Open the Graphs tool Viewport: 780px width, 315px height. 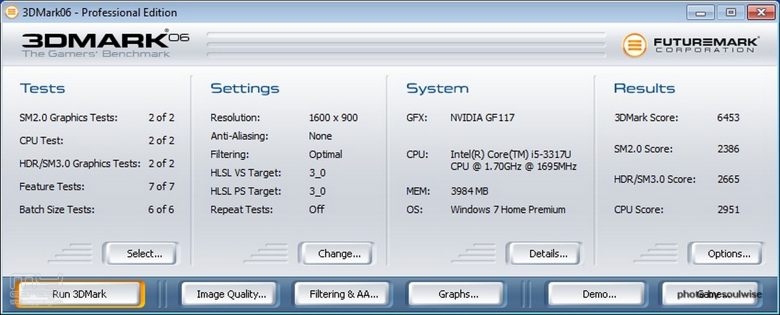(457, 294)
